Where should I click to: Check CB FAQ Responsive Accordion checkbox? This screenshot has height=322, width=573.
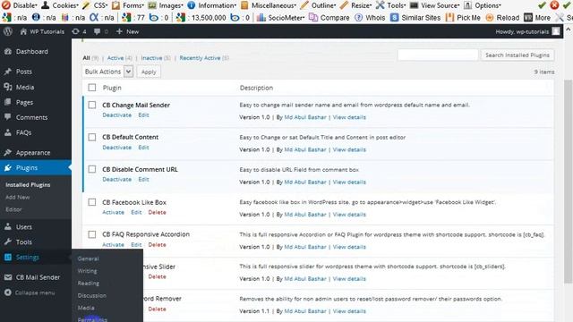click(x=92, y=234)
